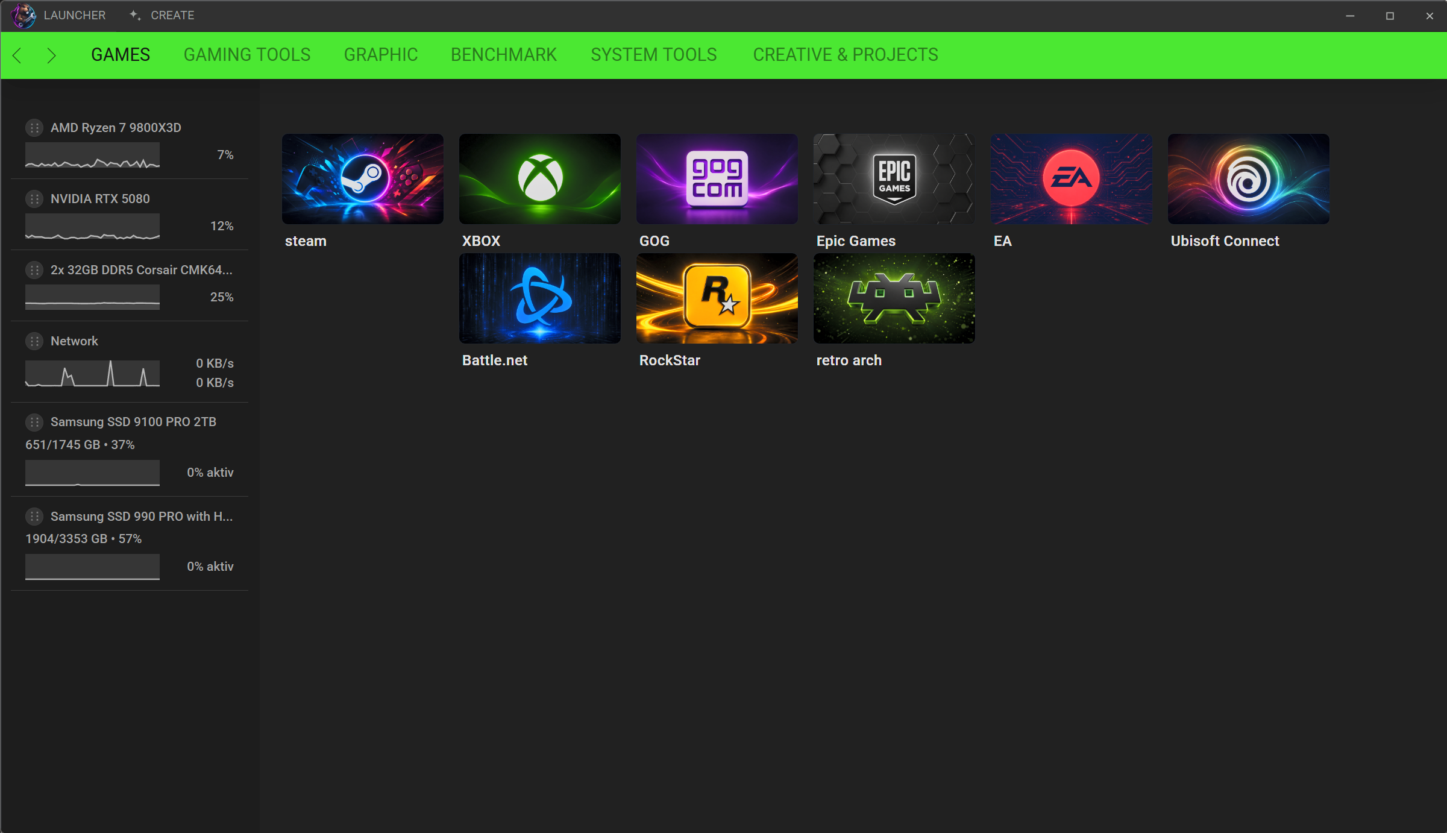Click the 'NVIDIA RTX 5080' text
Screen dimensions: 1447x833
[100, 199]
